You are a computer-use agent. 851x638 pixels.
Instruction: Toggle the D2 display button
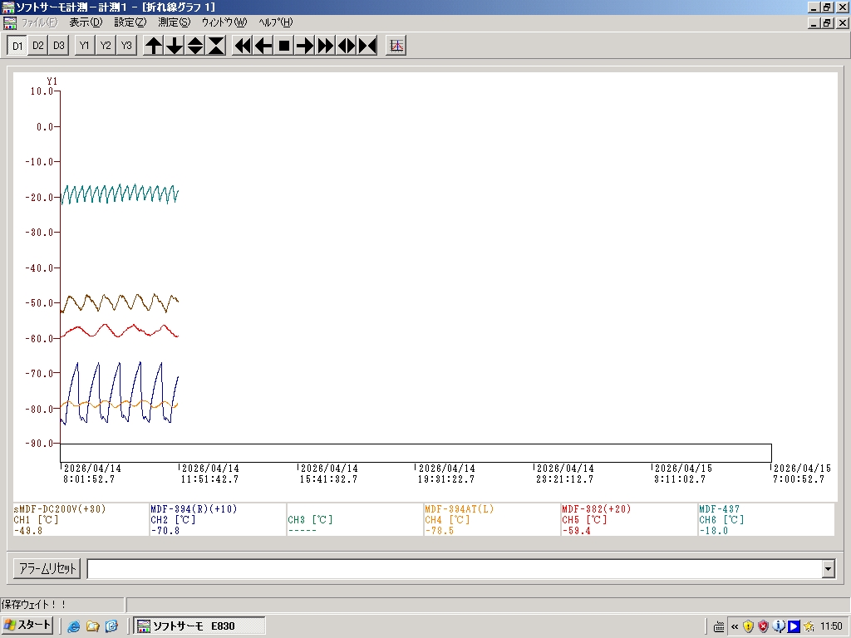(x=38, y=46)
